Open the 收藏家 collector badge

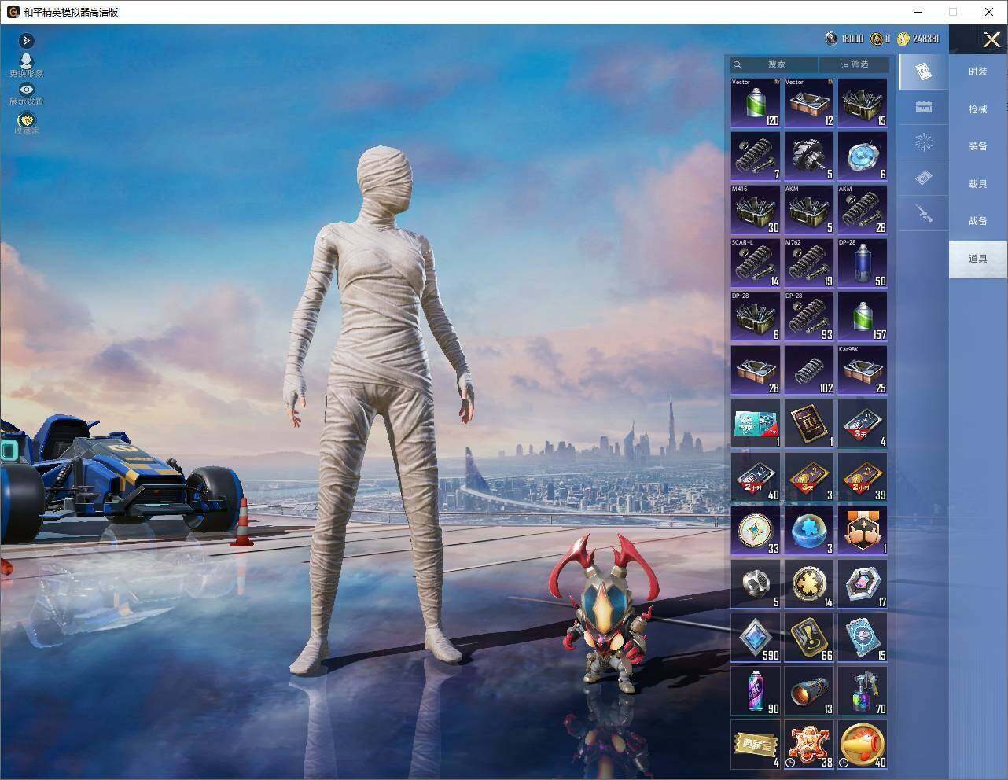(x=26, y=123)
